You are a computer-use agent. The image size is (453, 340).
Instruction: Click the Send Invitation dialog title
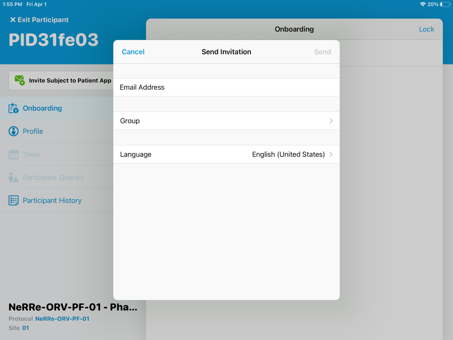pos(226,52)
